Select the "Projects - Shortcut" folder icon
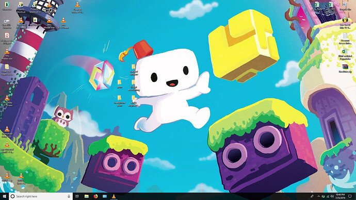Viewport: 356px width, 200px height. tap(21, 8)
